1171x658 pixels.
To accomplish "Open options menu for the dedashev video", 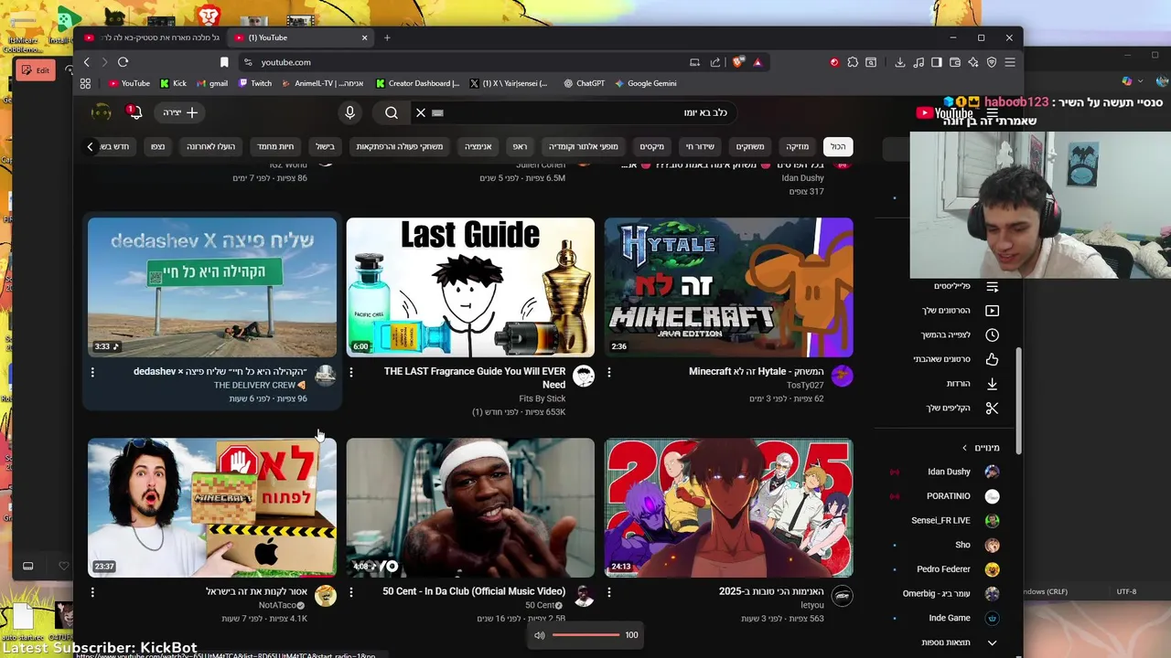I will (92, 372).
